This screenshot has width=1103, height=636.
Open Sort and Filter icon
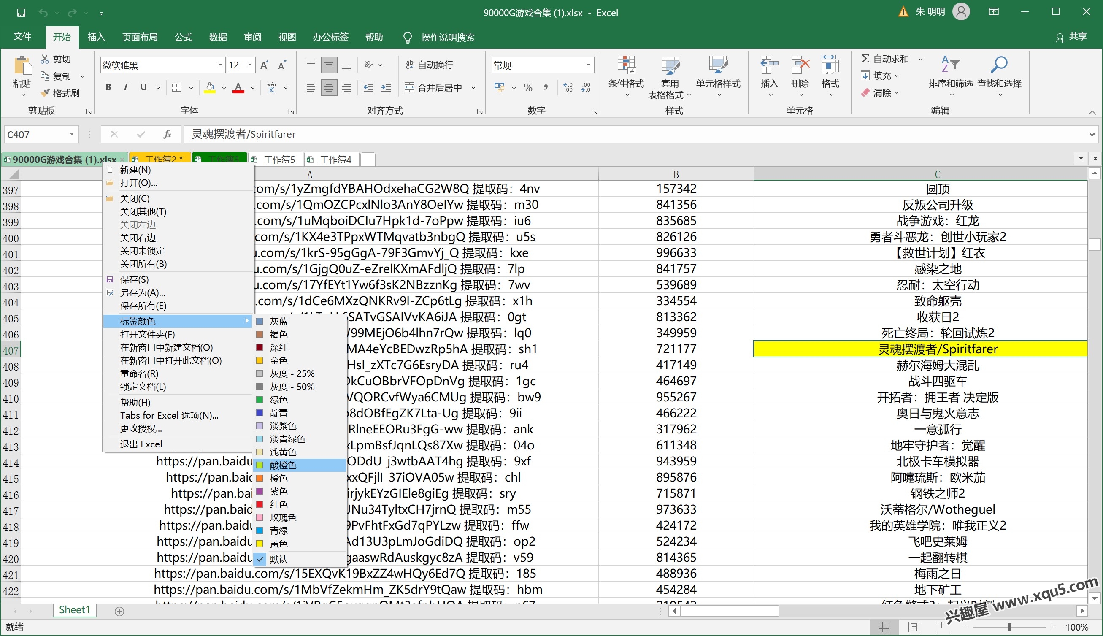point(950,64)
